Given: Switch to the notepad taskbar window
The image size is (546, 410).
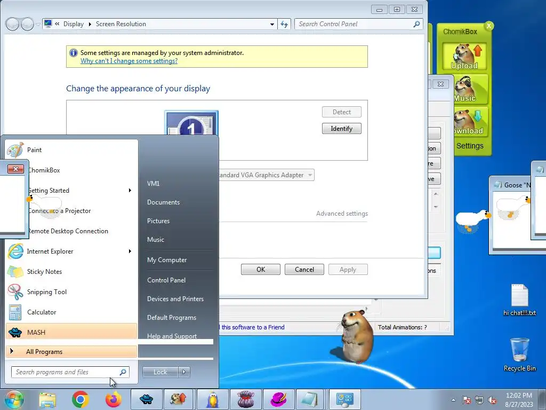Looking at the screenshot, I should (310, 399).
